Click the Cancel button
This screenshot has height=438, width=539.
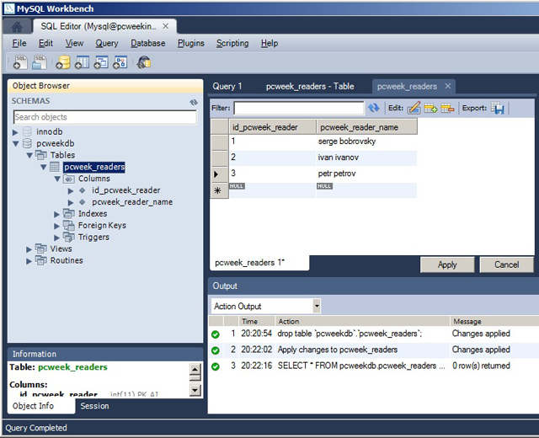[507, 264]
